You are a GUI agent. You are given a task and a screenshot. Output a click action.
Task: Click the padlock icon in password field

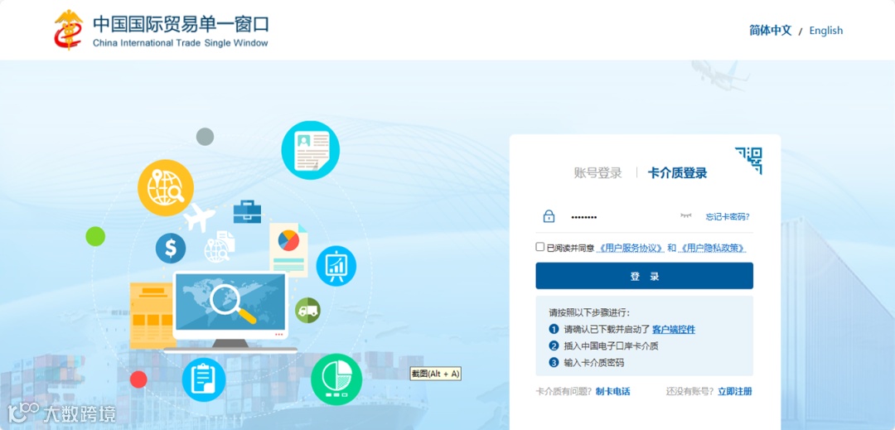pos(549,216)
